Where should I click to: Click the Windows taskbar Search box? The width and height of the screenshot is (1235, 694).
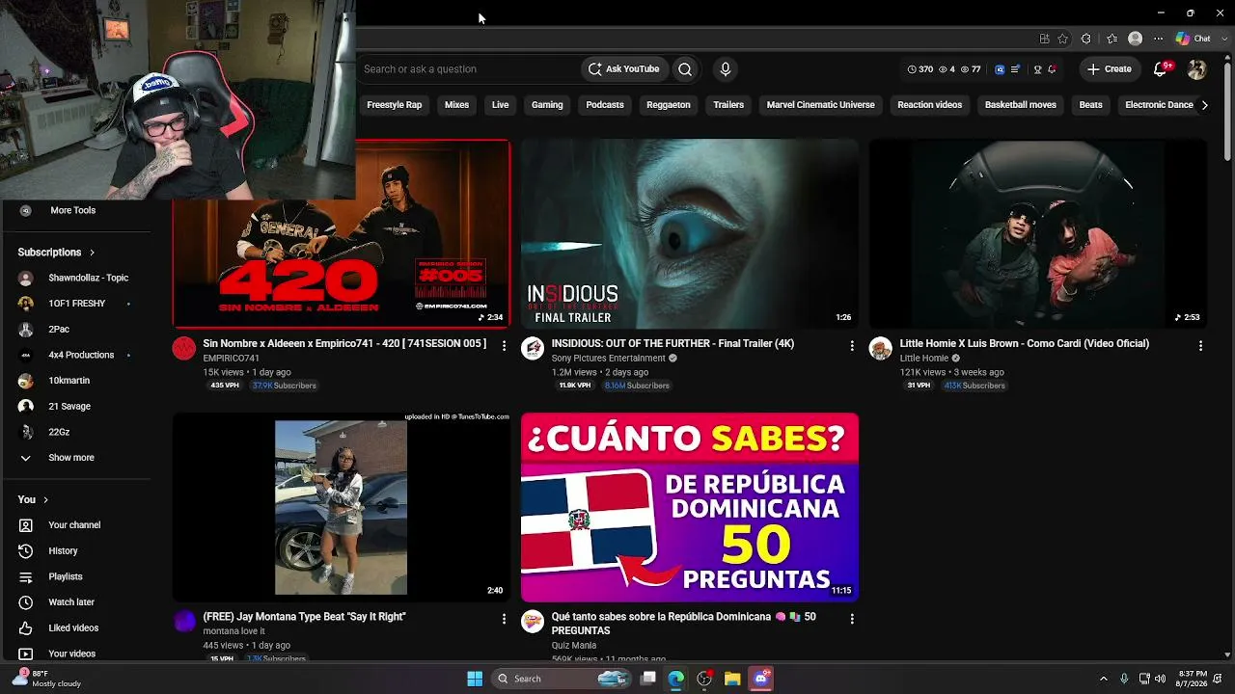(x=562, y=679)
